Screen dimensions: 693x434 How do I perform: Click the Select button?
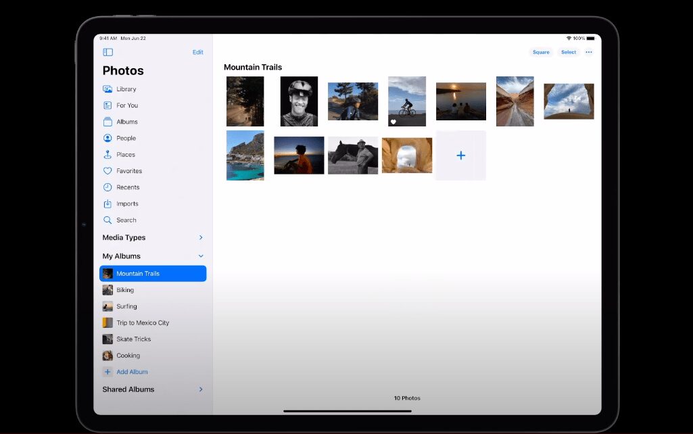569,52
